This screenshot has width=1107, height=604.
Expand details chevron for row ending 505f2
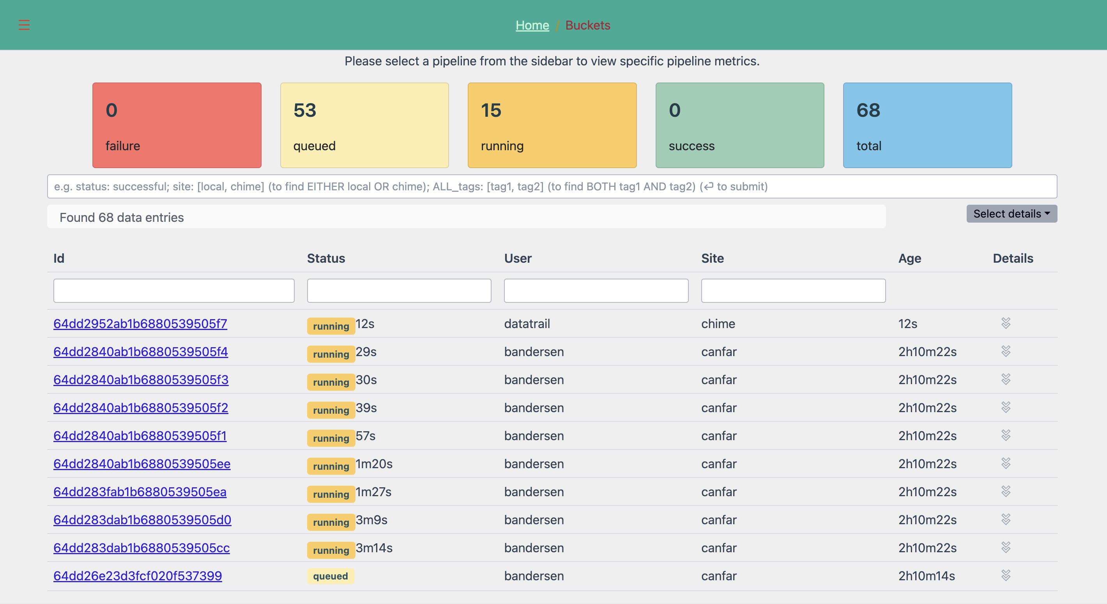click(x=1006, y=407)
